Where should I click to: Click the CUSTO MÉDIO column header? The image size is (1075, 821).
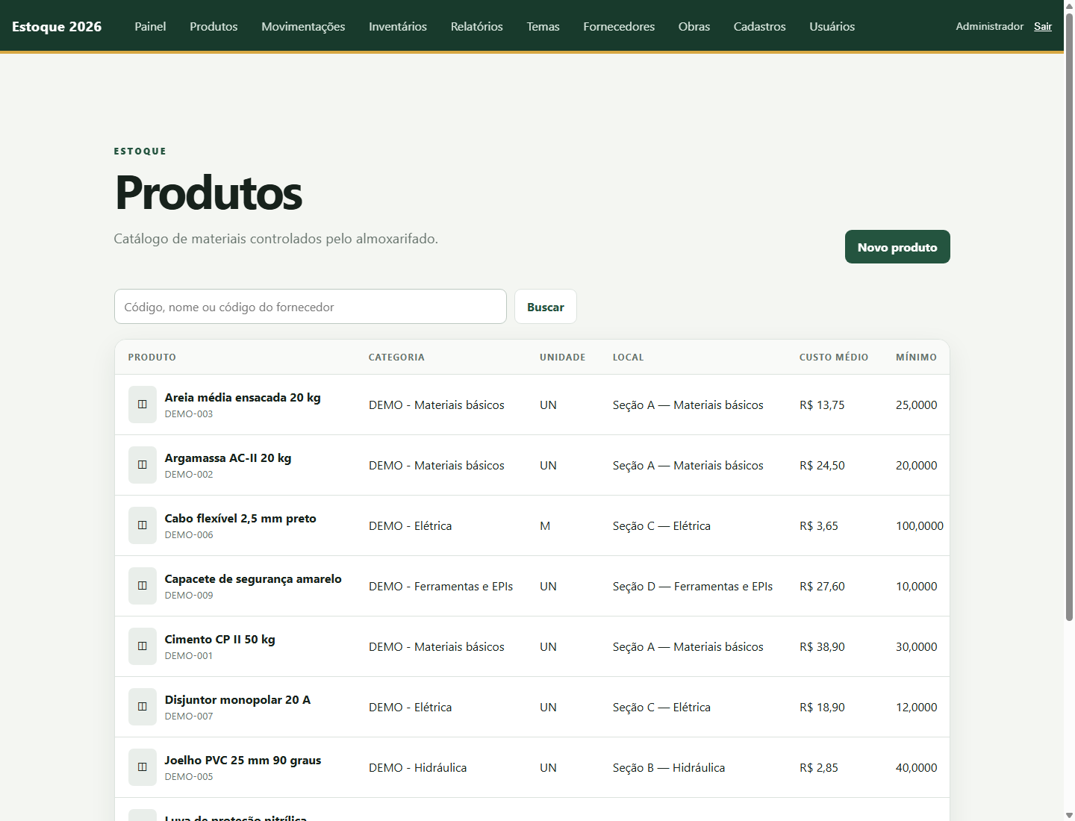coord(834,358)
